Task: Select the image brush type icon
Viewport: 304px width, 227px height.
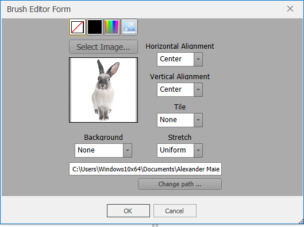Action: [129, 28]
